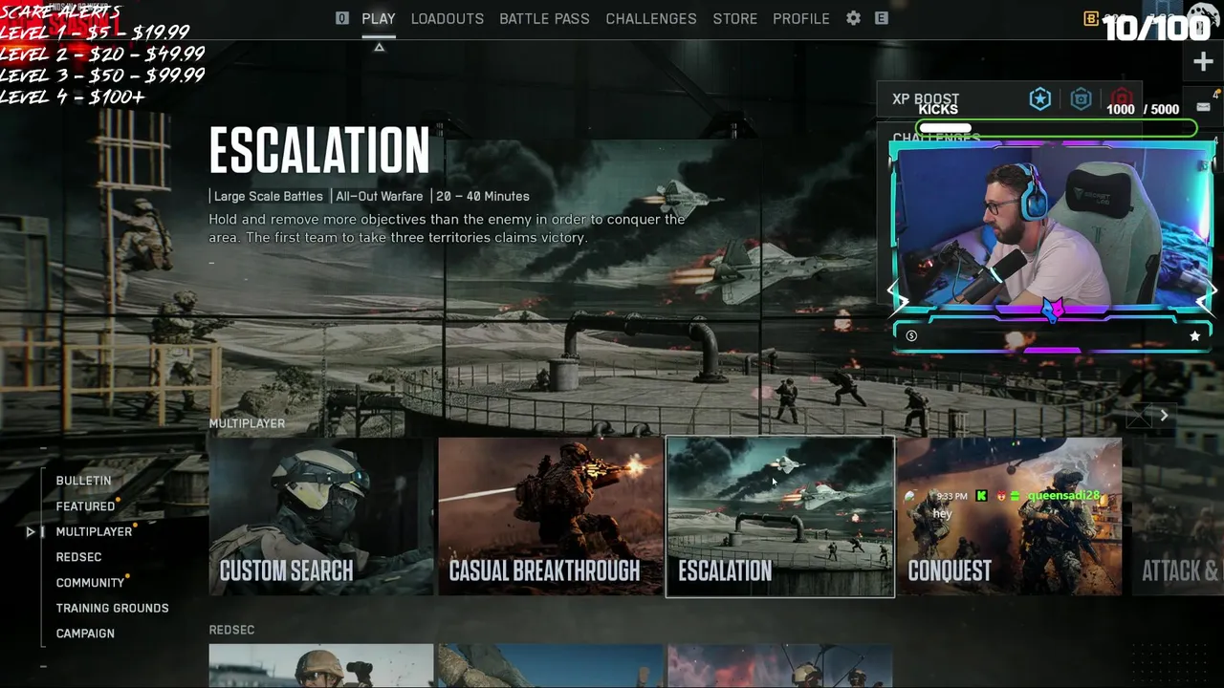Go to the BATTLE PASS tab
Image resolution: width=1224 pixels, height=688 pixels.
[x=544, y=18]
